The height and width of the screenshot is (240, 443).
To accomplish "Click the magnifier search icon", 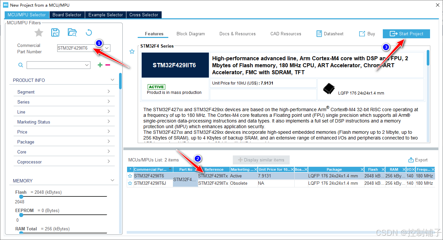I will (21, 65).
